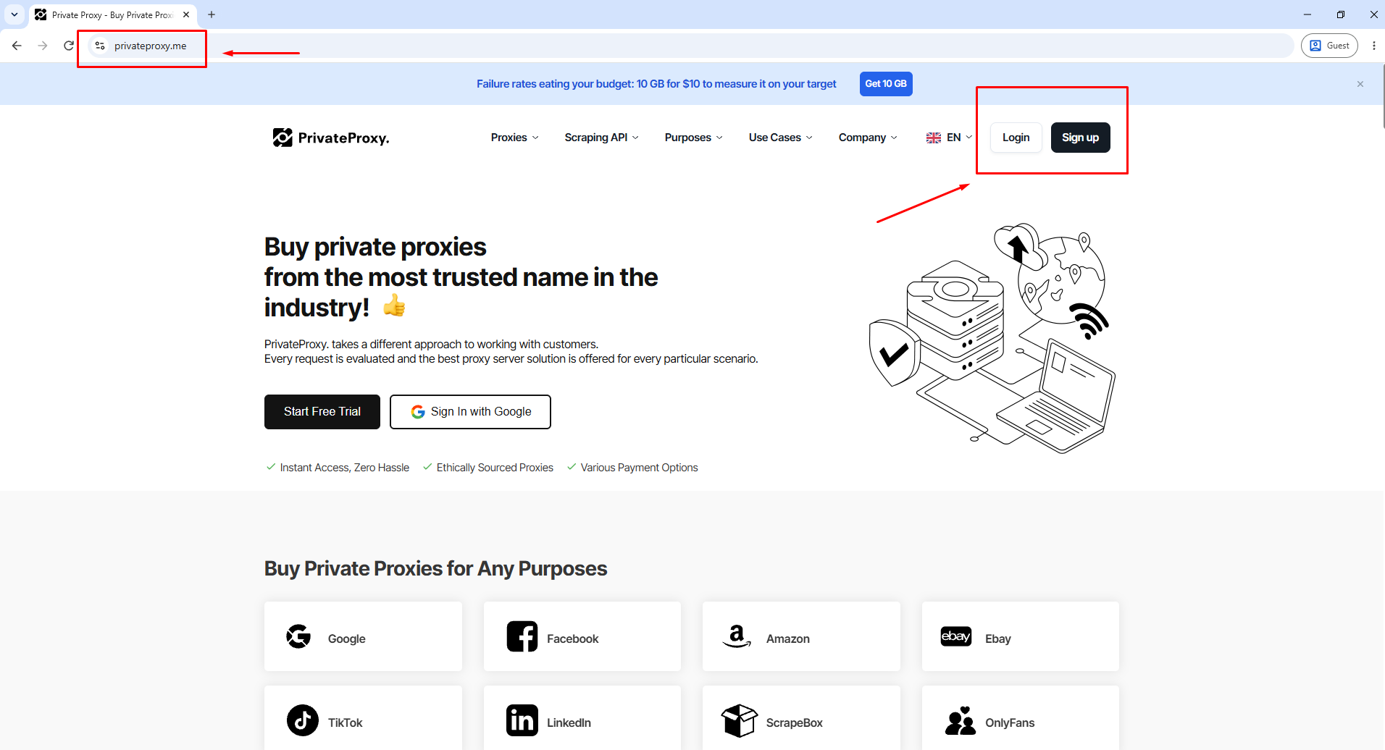Click the Sign up button
The width and height of the screenshot is (1385, 750).
(1081, 138)
